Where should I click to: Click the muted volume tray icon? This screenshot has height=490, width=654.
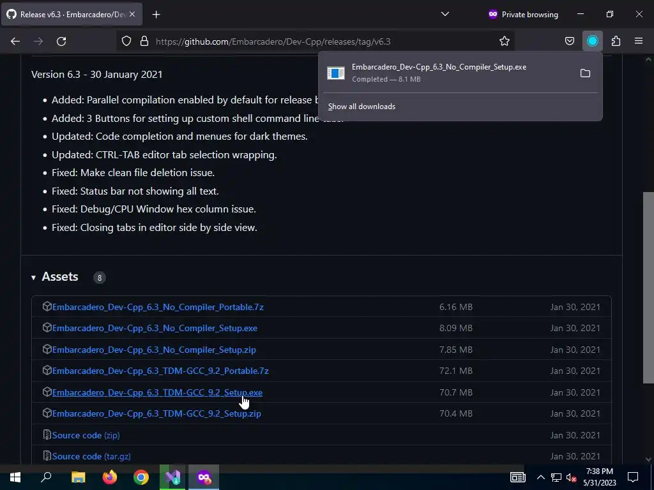click(x=571, y=477)
